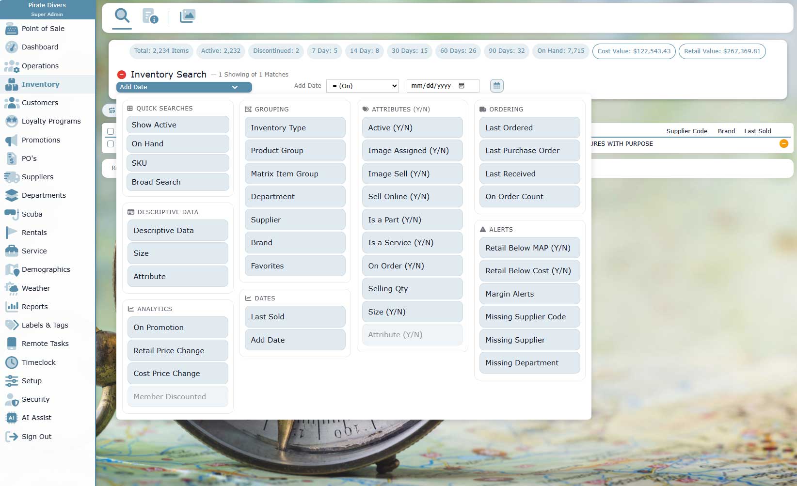This screenshot has width=797, height=486.
Task: Click the calendar button next to date field
Action: click(x=496, y=86)
